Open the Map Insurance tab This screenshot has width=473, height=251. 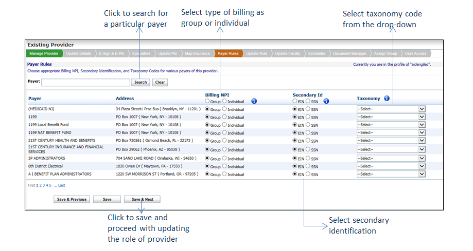(x=198, y=53)
